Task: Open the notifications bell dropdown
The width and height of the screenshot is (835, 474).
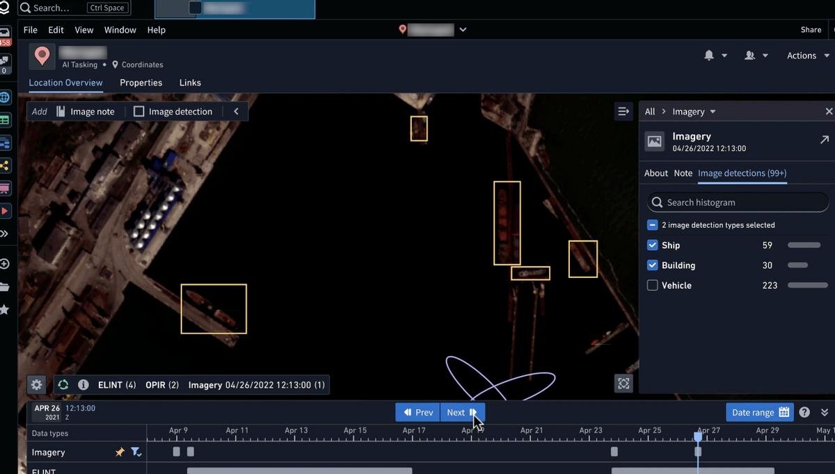Action: click(715, 56)
